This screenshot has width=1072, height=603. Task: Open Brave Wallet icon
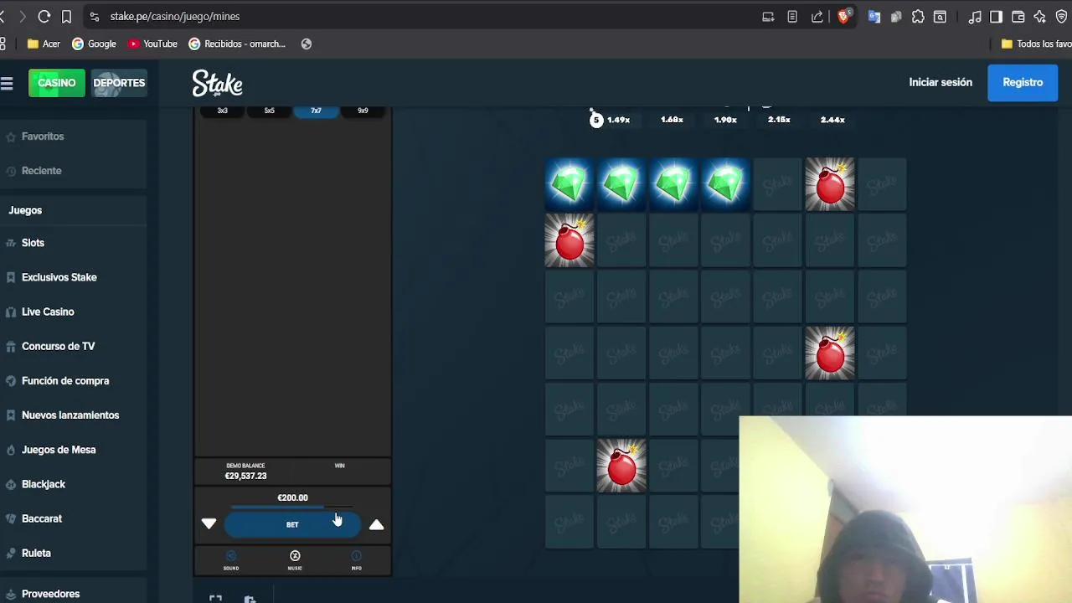coord(1018,16)
